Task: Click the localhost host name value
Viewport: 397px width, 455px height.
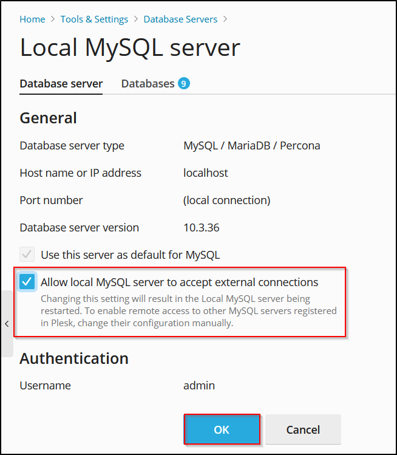Action: pos(206,173)
